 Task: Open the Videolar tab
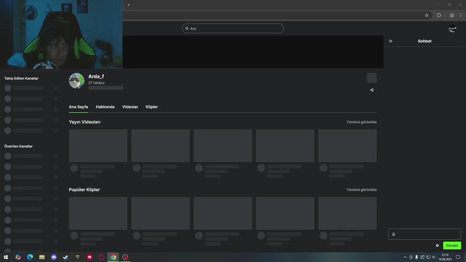130,107
